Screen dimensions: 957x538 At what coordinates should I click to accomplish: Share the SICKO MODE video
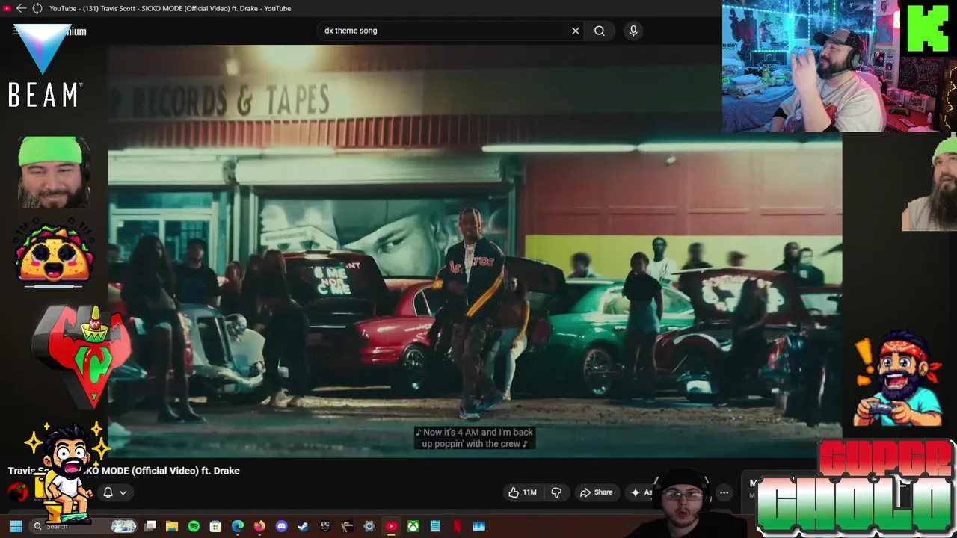point(596,492)
